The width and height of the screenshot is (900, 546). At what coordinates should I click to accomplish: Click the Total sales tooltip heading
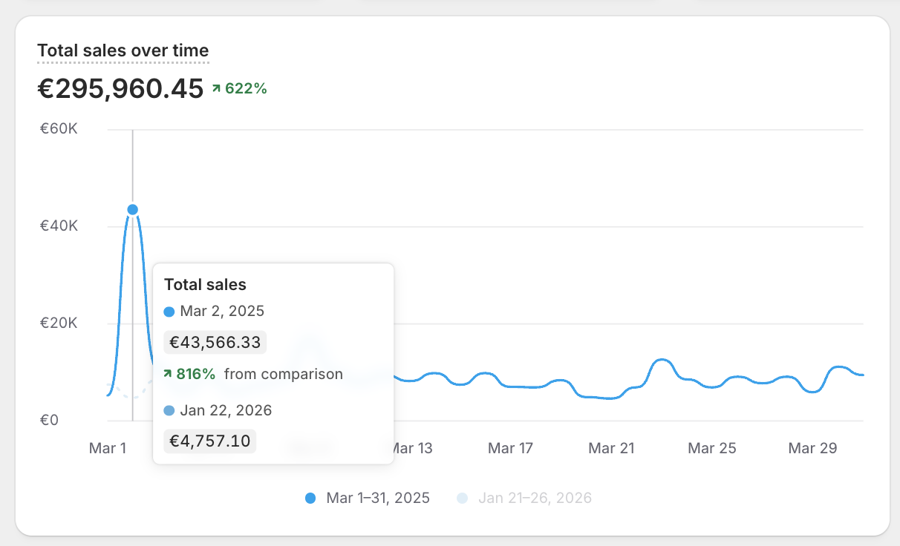205,284
